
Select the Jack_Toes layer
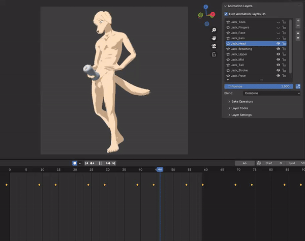coord(256,22)
